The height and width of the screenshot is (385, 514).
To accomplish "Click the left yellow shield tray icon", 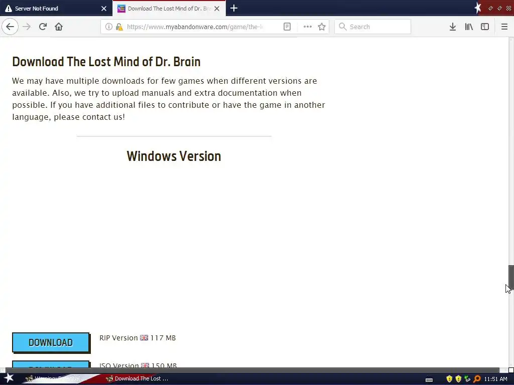I will click(449, 379).
